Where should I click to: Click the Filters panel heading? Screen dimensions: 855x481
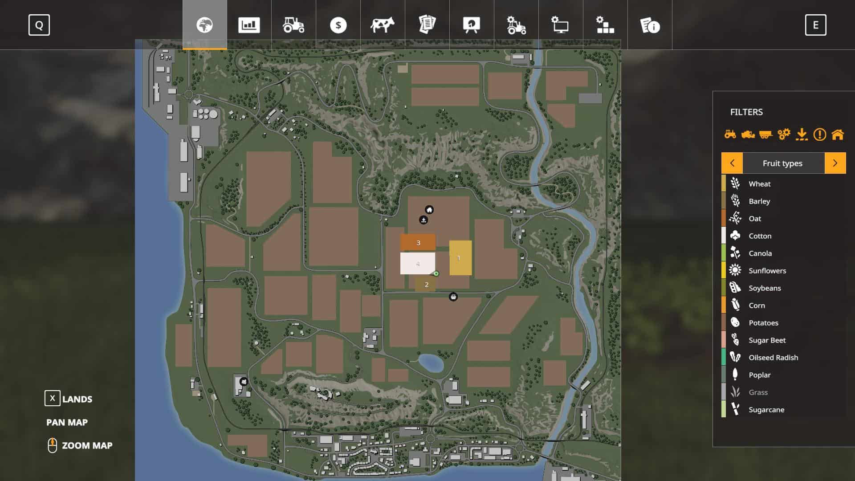(x=746, y=112)
